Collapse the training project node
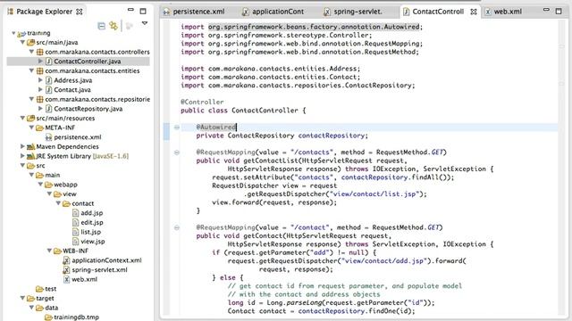The width and height of the screenshot is (572, 321). [13, 33]
